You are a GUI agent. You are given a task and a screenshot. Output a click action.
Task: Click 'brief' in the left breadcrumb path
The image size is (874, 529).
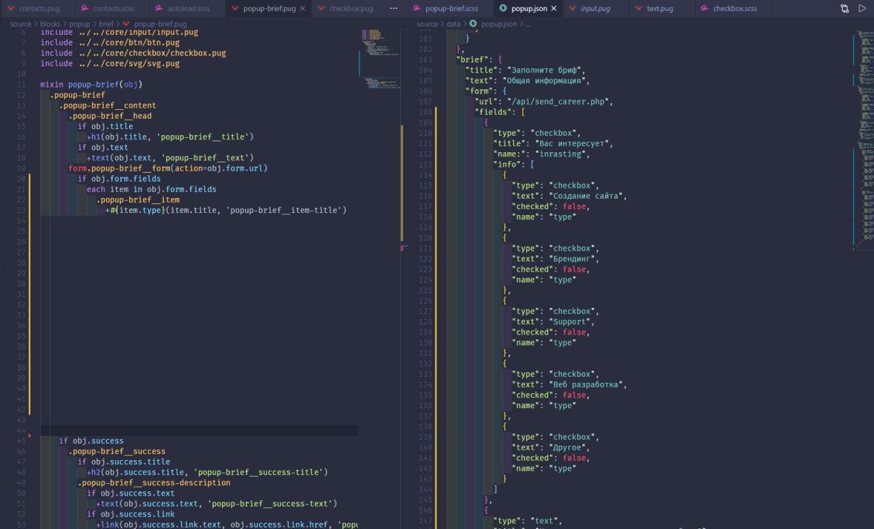click(x=106, y=24)
